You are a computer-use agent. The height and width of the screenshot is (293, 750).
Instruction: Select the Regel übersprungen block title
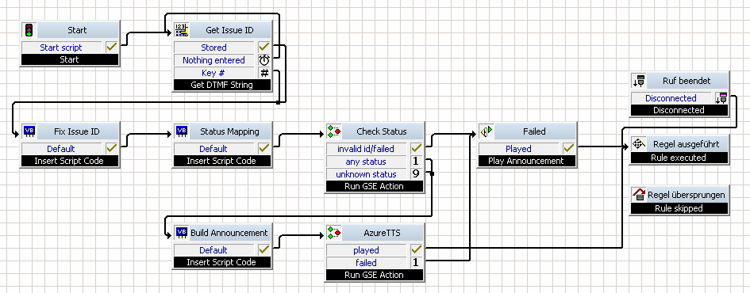pyautogui.click(x=687, y=194)
